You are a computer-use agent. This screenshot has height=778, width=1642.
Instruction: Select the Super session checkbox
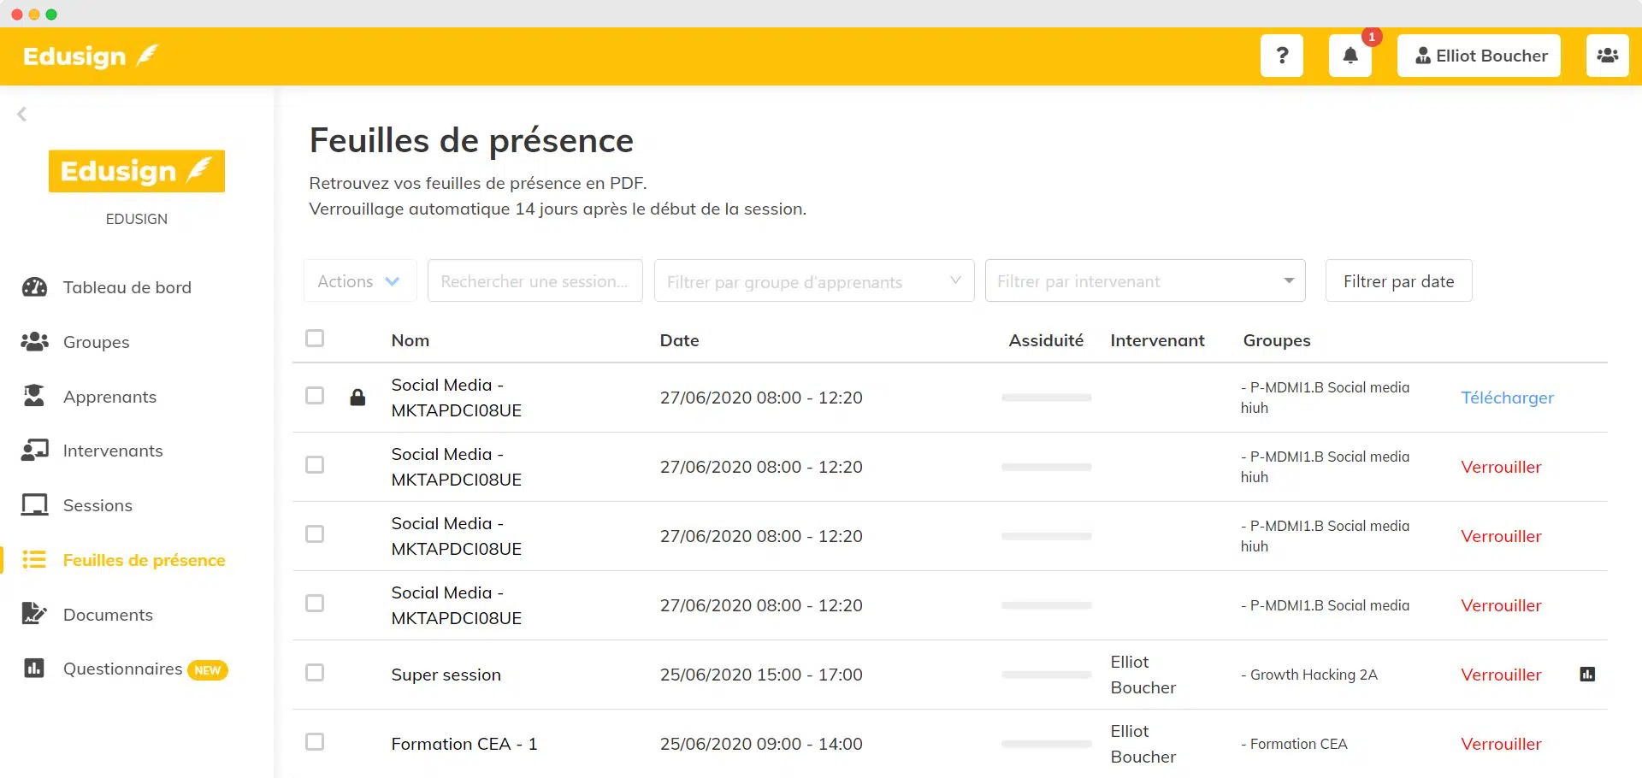(x=315, y=673)
